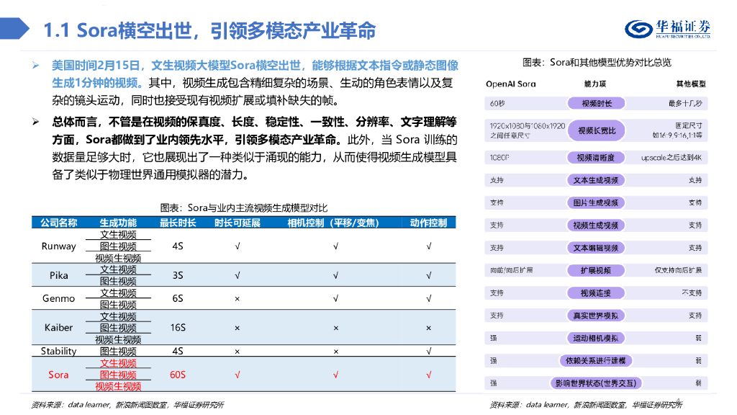Click the red '√' under 动作控制 for Sora
737x415 pixels.
click(x=429, y=375)
